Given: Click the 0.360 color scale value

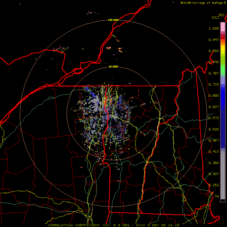Looking at the screenshot, I should point(214,163).
